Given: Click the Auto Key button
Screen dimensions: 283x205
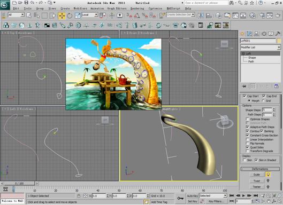Looking at the screenshot, I should pos(192,196).
